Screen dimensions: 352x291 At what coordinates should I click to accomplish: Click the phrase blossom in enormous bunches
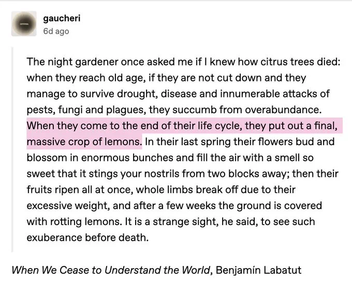pyautogui.click(x=100, y=158)
